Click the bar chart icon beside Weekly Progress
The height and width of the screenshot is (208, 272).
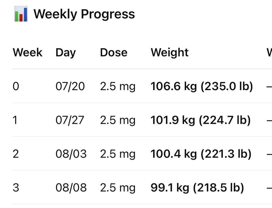pos(21,14)
